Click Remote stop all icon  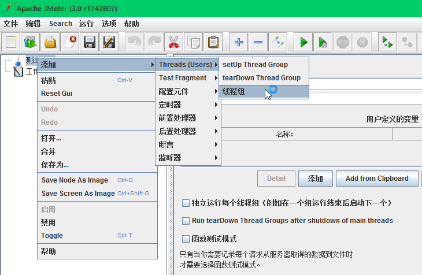click(407, 42)
